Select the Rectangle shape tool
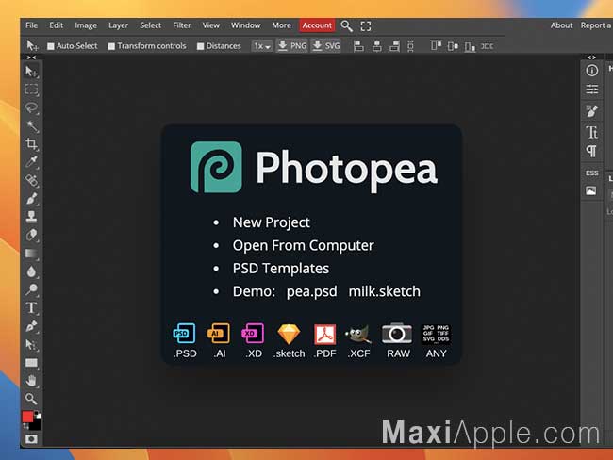613x460 pixels. point(31,363)
